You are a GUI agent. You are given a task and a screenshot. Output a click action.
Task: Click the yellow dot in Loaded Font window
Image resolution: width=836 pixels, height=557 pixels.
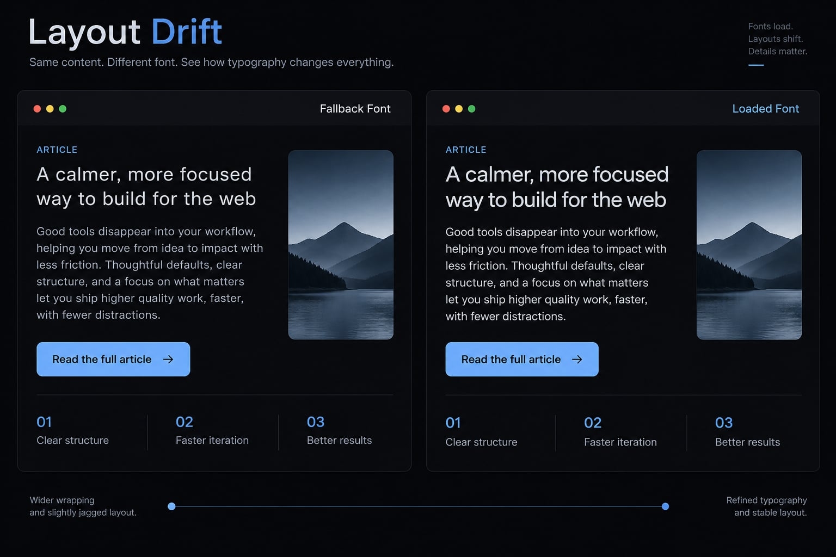coord(459,109)
